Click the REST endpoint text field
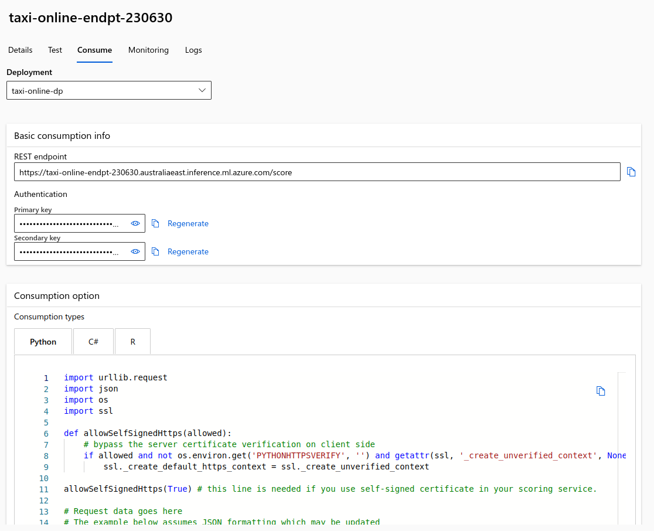Viewport: 654px width, 531px height. coord(316,172)
